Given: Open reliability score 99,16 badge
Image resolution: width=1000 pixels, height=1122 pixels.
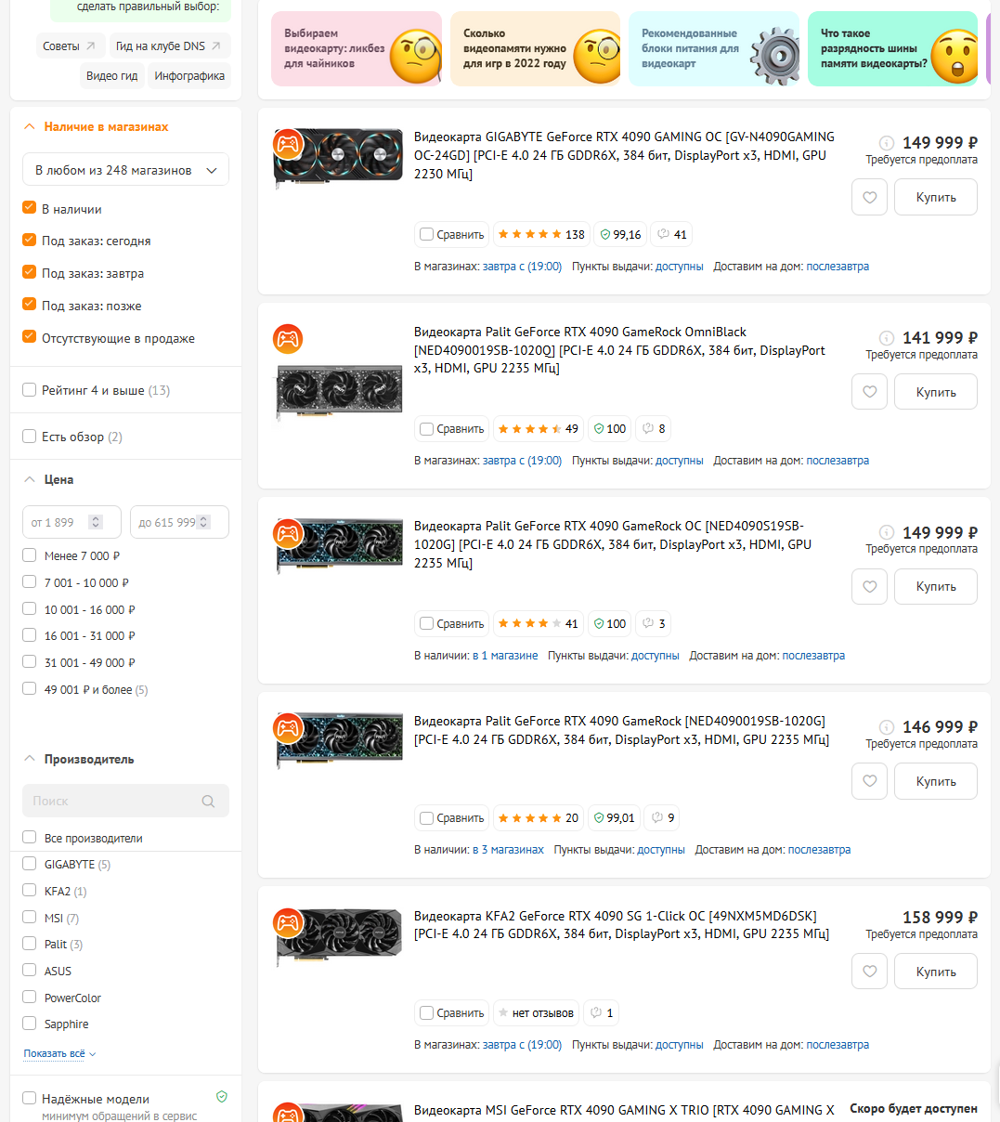Looking at the screenshot, I should point(620,235).
